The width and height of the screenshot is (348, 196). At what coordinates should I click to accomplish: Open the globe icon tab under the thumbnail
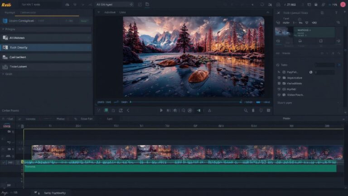click(278, 41)
